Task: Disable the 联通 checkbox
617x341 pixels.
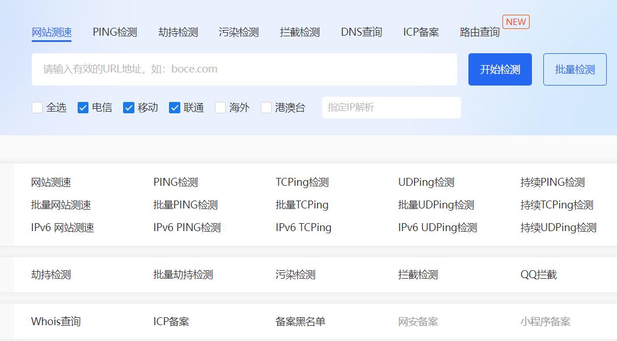Action: coord(175,108)
